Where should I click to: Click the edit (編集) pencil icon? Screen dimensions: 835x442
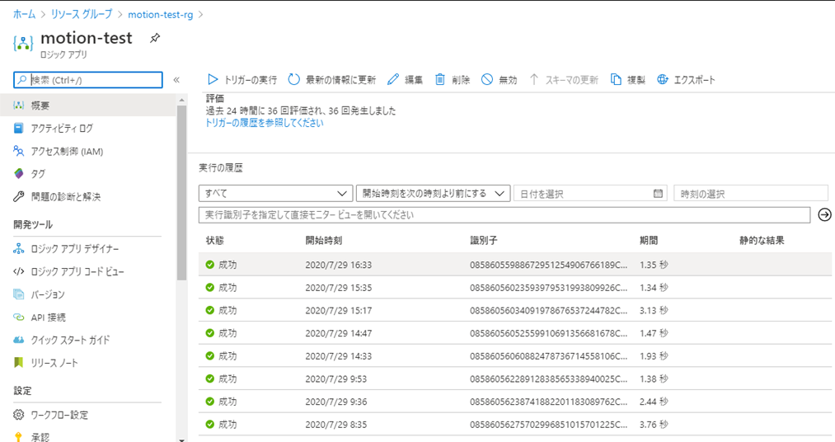(x=393, y=79)
